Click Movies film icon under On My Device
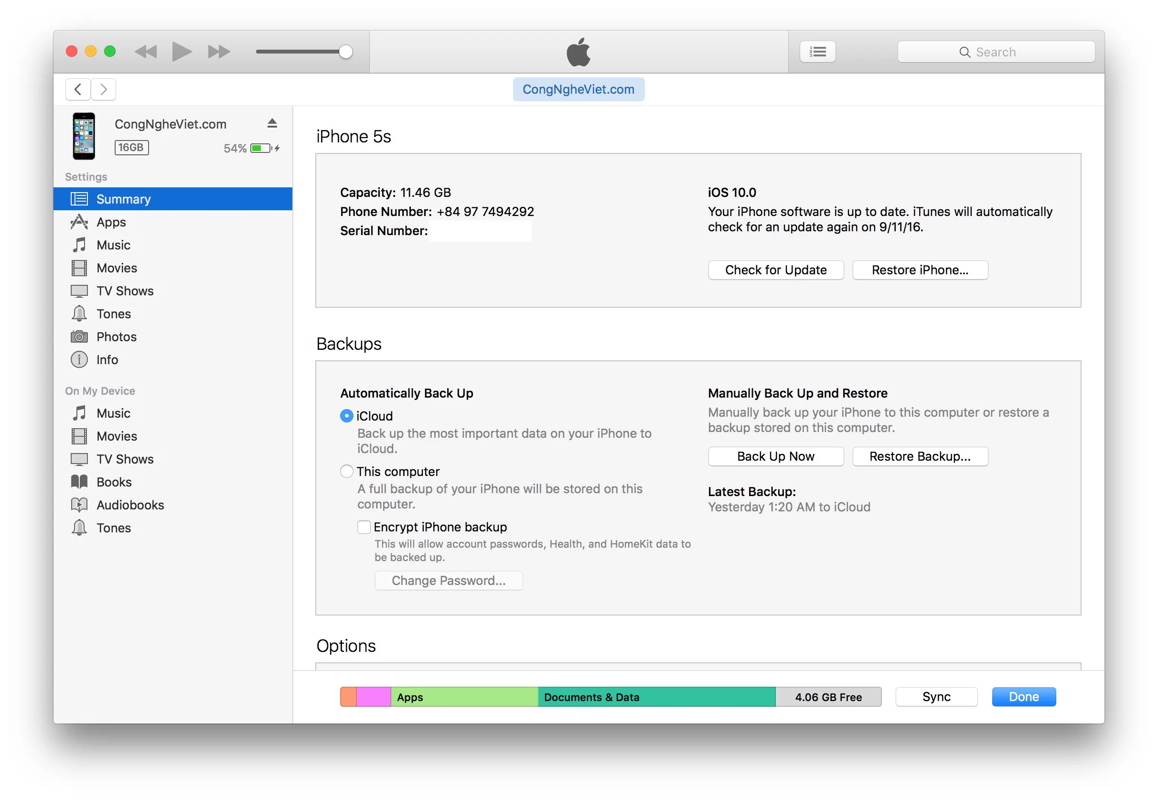This screenshot has width=1158, height=800. [x=79, y=437]
